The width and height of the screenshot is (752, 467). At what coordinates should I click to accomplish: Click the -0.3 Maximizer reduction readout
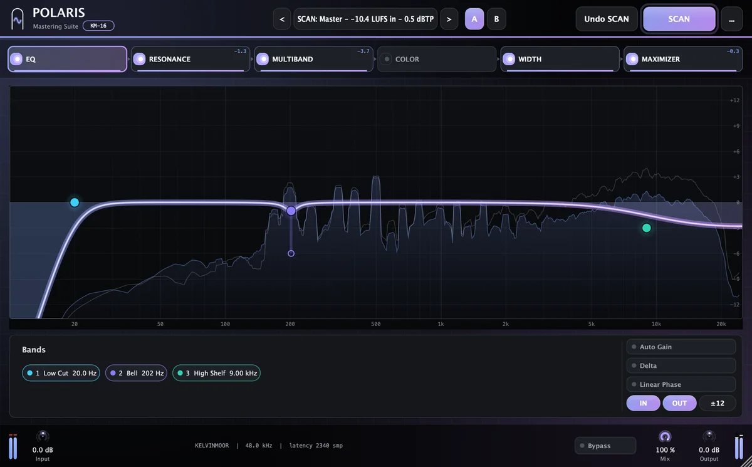[733, 51]
